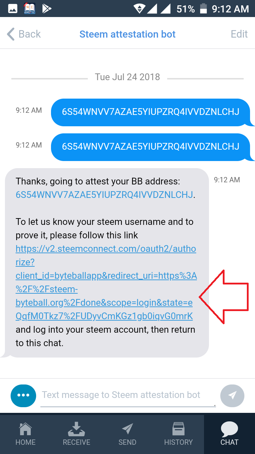Tap the Steem attestation bot title
This screenshot has height=454, width=255.
(x=127, y=34)
